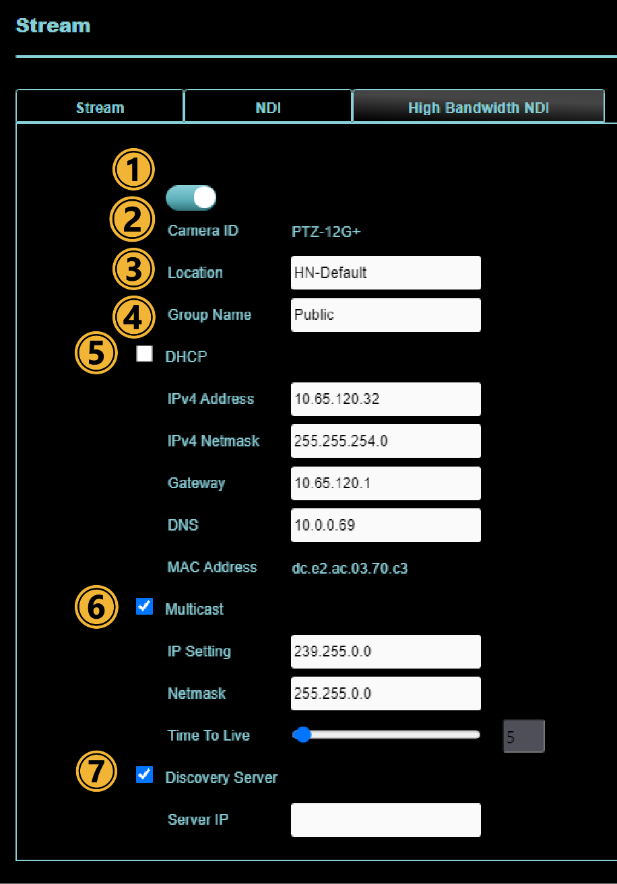The width and height of the screenshot is (617, 884).
Task: Click the numbered callout marker 7
Action: (x=97, y=772)
